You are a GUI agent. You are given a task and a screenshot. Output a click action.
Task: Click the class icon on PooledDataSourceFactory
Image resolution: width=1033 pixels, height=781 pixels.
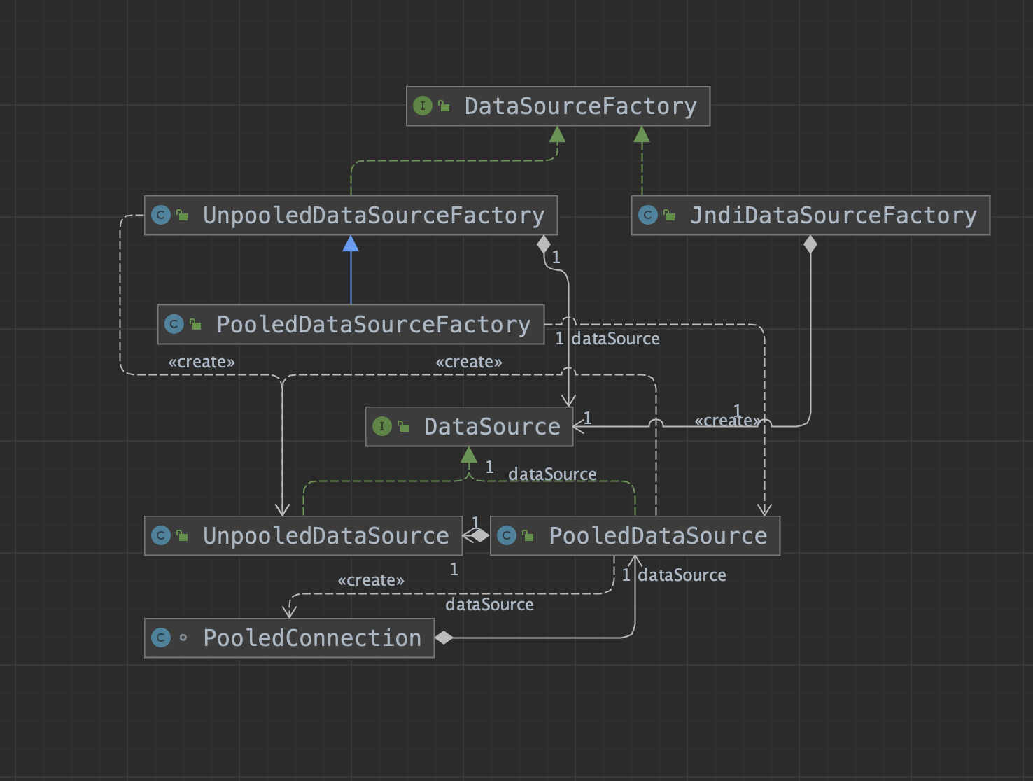(174, 325)
